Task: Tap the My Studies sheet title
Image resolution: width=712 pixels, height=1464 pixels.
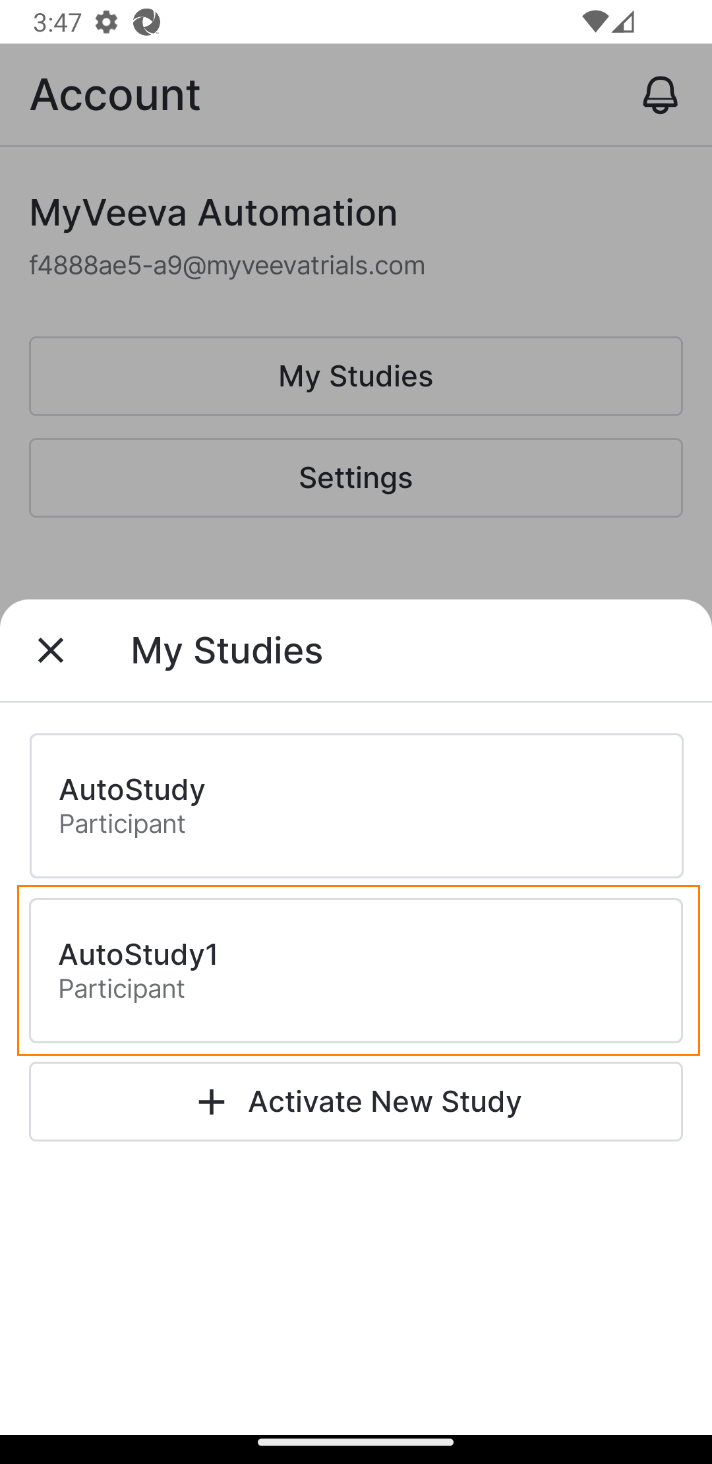Action: [x=227, y=650]
